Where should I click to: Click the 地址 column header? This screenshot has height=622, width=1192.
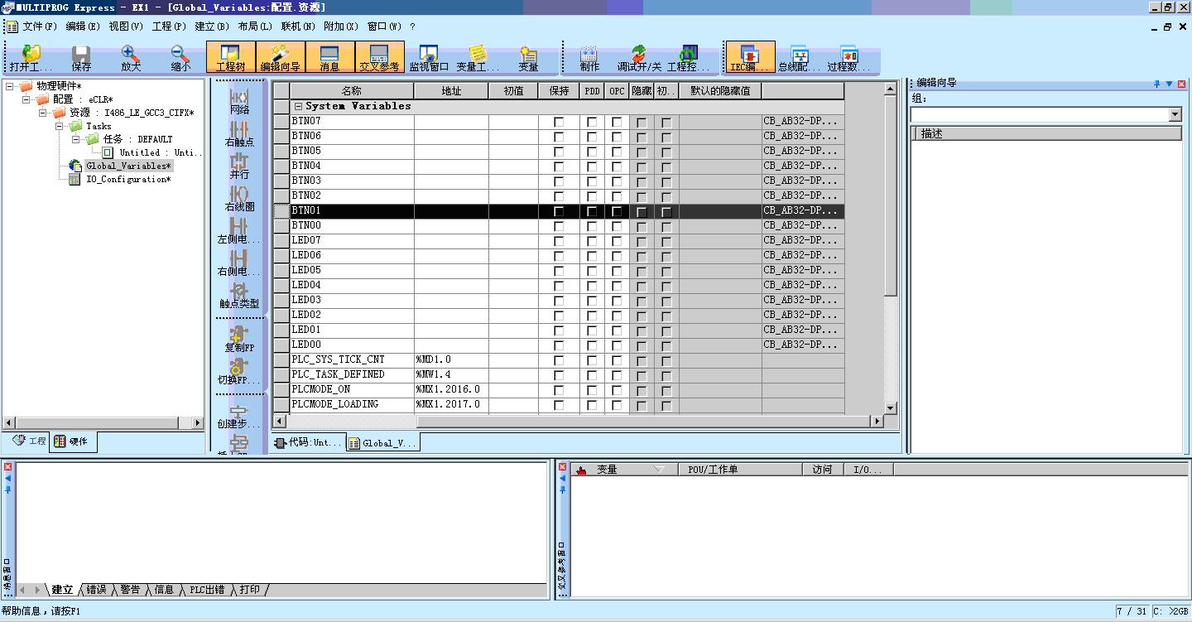click(x=451, y=91)
